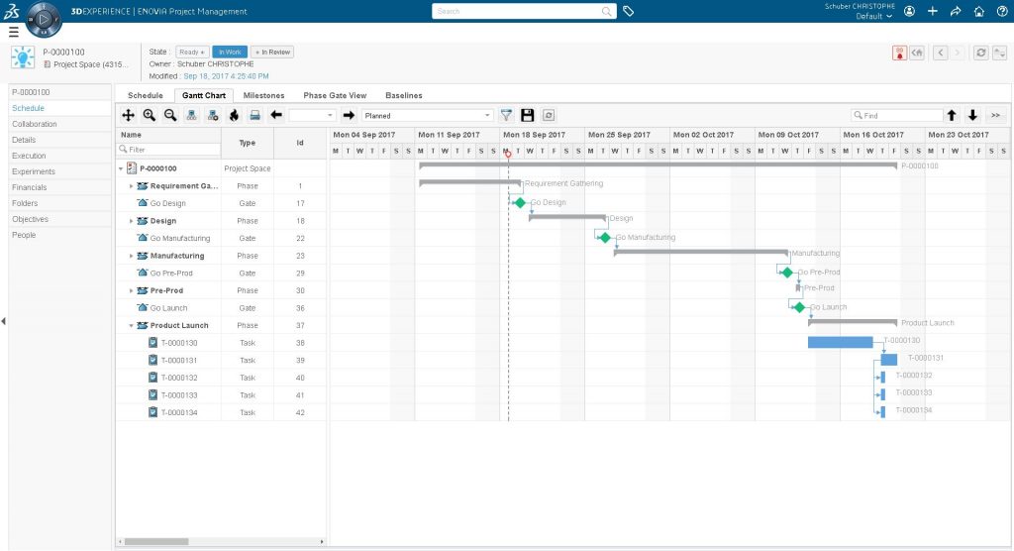The image size is (1014, 551).
Task: Expand the Design phase row
Action: coord(132,221)
